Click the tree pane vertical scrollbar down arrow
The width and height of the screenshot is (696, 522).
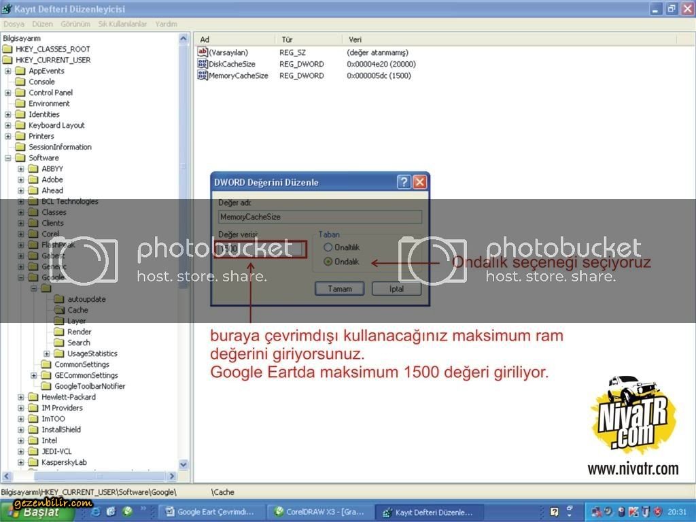[x=183, y=464]
